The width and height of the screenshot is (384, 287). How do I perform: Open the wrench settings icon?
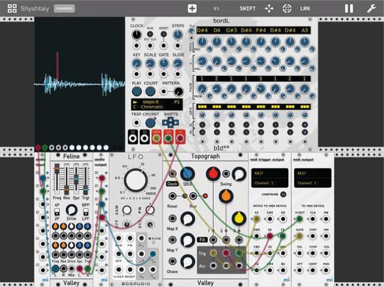pos(372,9)
